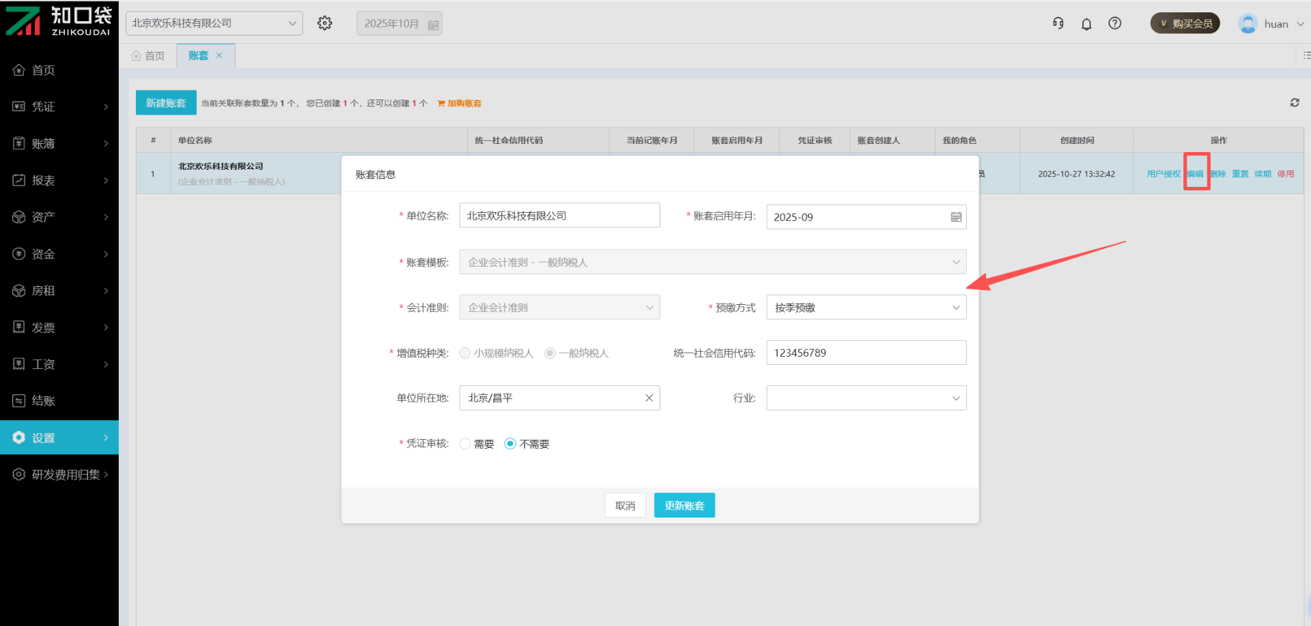
Task: Open calendar picker for 账套启用年月
Action: (x=956, y=217)
